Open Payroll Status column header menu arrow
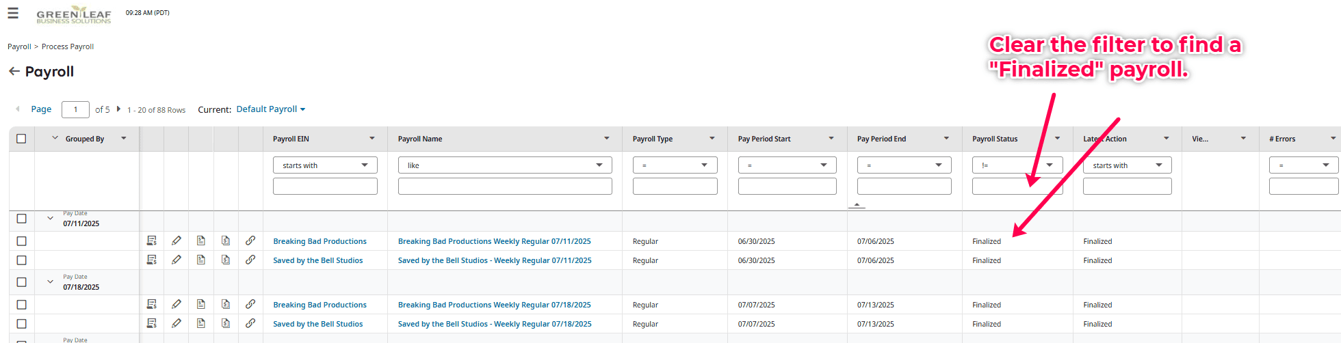The height and width of the screenshot is (343, 1341). [1057, 139]
